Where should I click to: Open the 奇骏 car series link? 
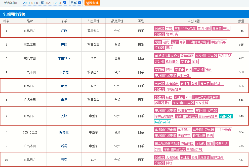64,86
